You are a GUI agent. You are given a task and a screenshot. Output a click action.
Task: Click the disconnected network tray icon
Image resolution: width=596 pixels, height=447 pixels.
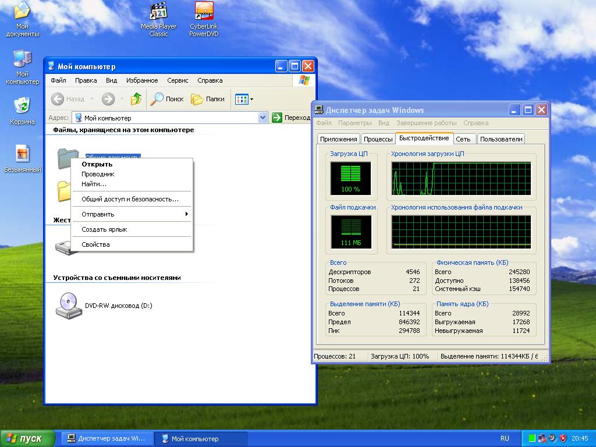point(542,438)
